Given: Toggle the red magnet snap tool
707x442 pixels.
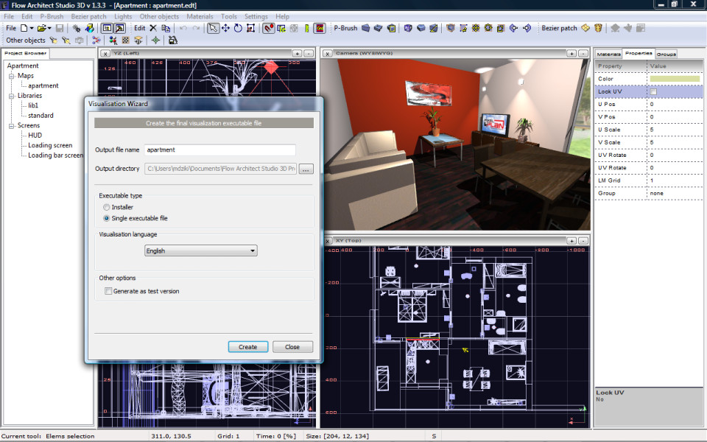Looking at the screenshot, I should click(268, 28).
